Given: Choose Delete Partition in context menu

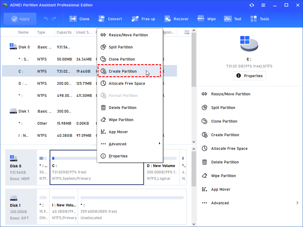Looking at the screenshot, I should 130,108.
